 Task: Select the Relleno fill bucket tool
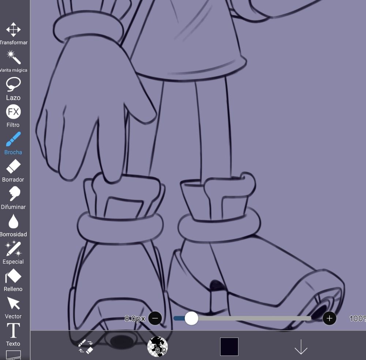click(13, 280)
